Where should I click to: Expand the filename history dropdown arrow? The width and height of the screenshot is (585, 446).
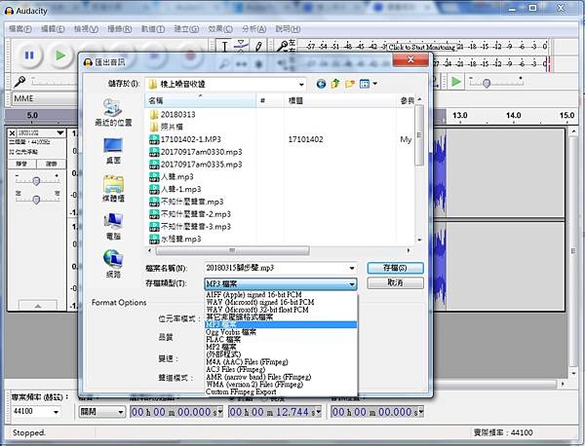[x=352, y=268]
